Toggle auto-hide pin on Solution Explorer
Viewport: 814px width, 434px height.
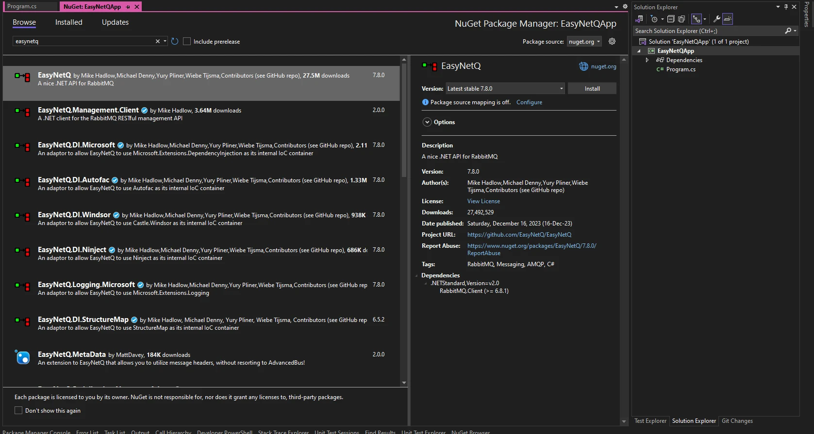pos(786,7)
